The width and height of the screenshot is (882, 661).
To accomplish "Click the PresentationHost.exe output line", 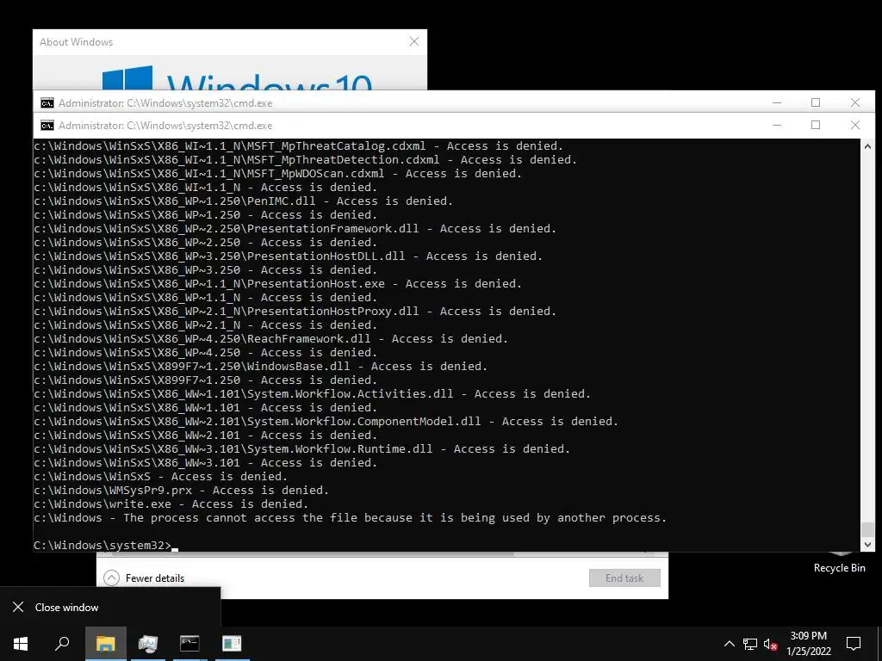I will pos(278,284).
